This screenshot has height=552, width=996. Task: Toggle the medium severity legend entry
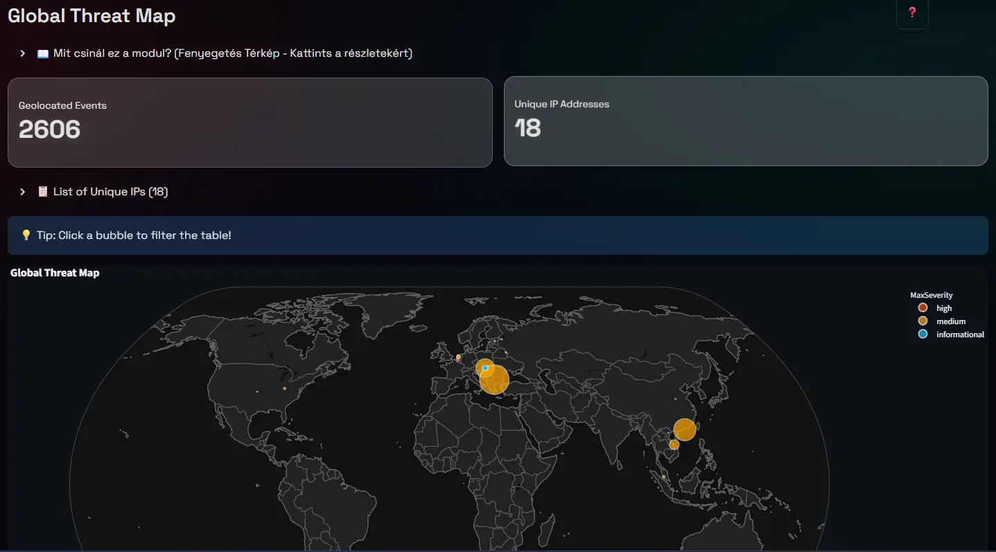[950, 321]
